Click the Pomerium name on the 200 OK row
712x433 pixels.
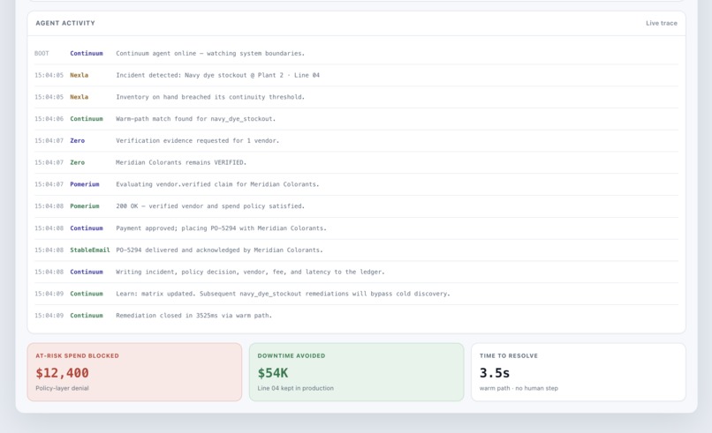tap(85, 205)
